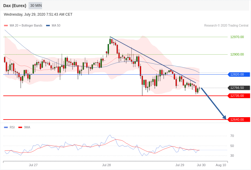Click the MA 20 + Bollinger Bands legend swatch
The image size is (251, 170).
(x=6, y=25)
